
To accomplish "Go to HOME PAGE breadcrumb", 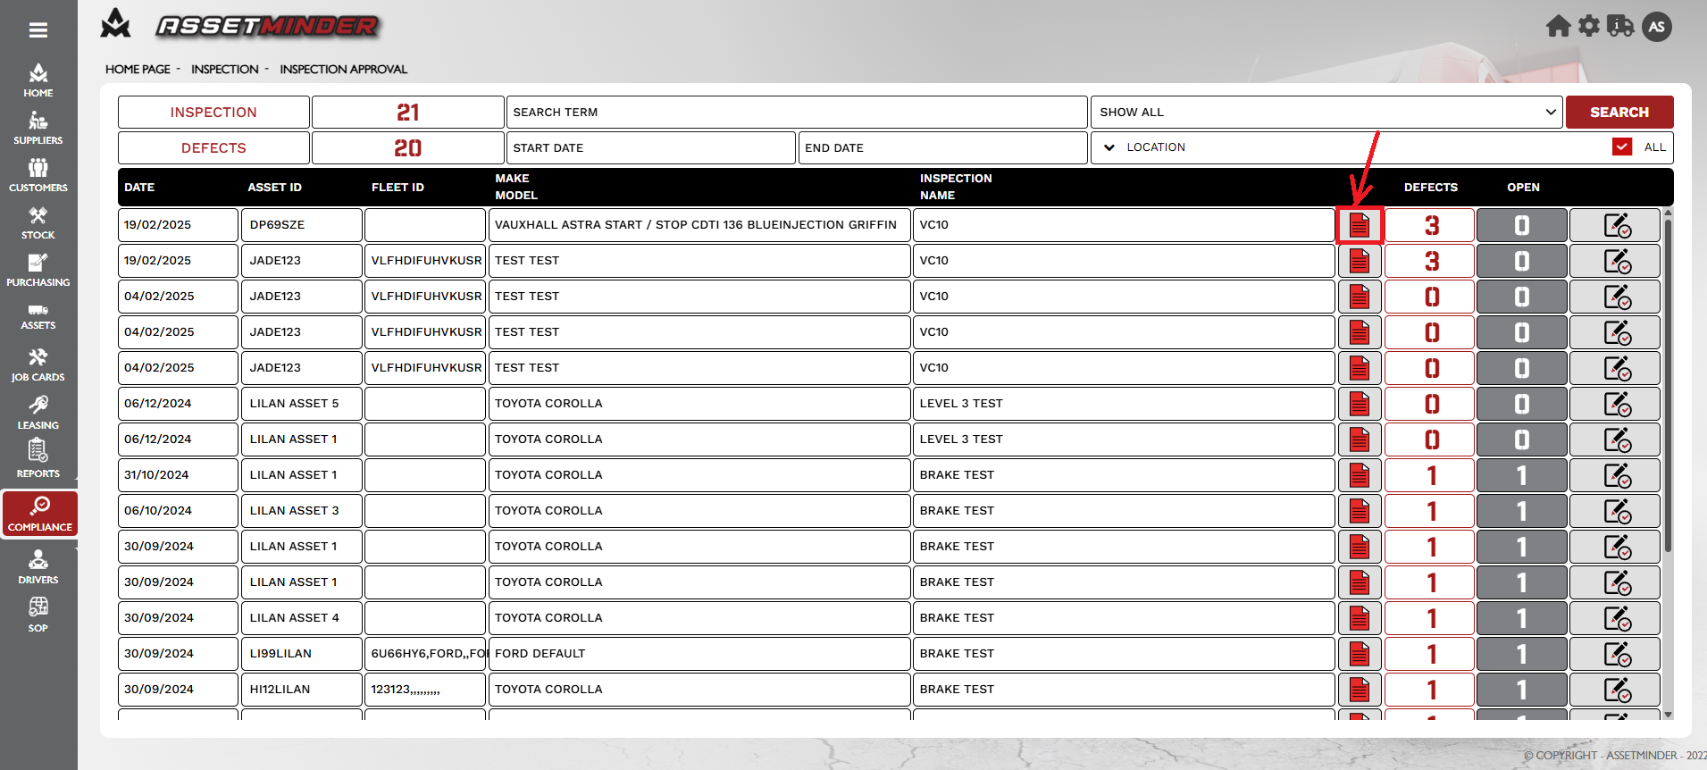I will (138, 70).
